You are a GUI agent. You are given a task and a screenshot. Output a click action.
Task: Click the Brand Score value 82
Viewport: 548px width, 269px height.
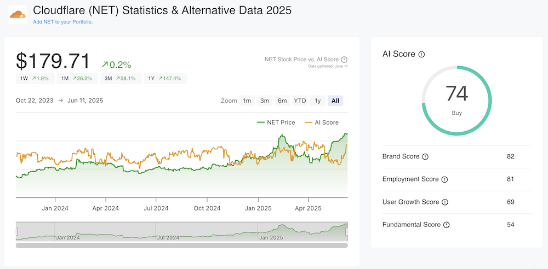[x=511, y=156]
